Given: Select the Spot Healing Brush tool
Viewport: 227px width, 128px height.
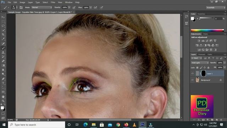Looking at the screenshot, I should (3, 43).
